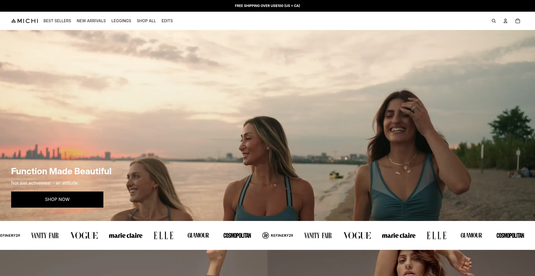Open the shopping bag cart icon

tap(517, 21)
